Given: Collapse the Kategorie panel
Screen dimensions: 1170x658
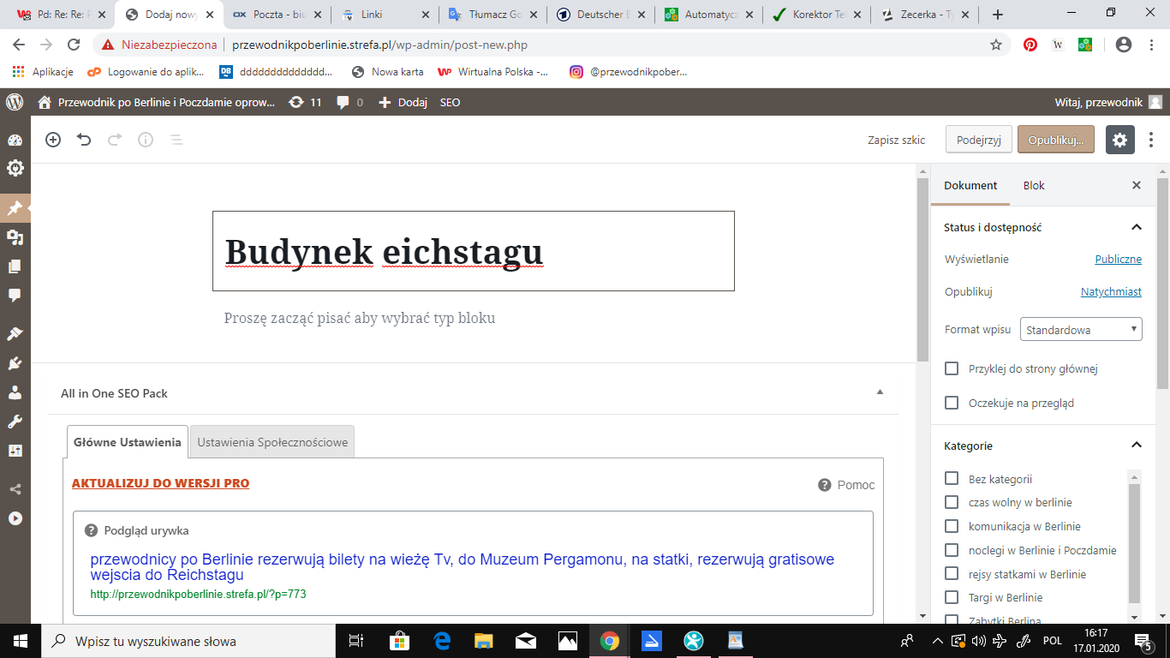Looking at the screenshot, I should (1137, 446).
